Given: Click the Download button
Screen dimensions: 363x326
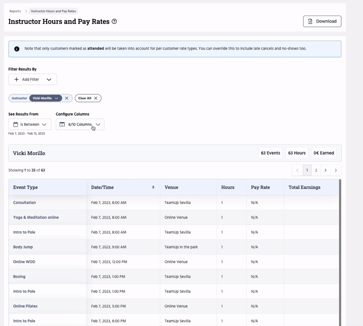Looking at the screenshot, I should click(322, 21).
